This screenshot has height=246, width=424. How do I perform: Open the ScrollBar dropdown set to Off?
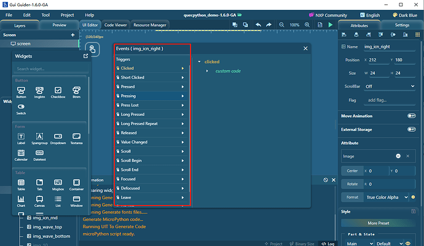[390, 86]
